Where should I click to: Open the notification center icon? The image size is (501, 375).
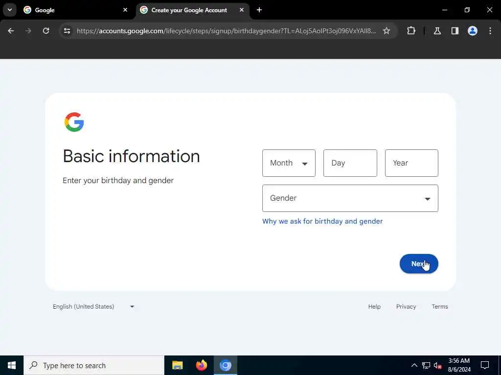[x=485, y=365]
